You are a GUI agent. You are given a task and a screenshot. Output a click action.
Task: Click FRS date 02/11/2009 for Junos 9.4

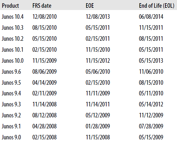tap(45, 93)
